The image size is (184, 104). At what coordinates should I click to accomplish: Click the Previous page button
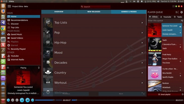66,94
